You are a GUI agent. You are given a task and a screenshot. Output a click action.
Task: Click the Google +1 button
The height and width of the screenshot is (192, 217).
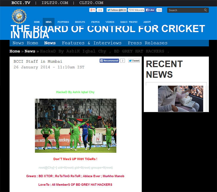[x=92, y=10]
